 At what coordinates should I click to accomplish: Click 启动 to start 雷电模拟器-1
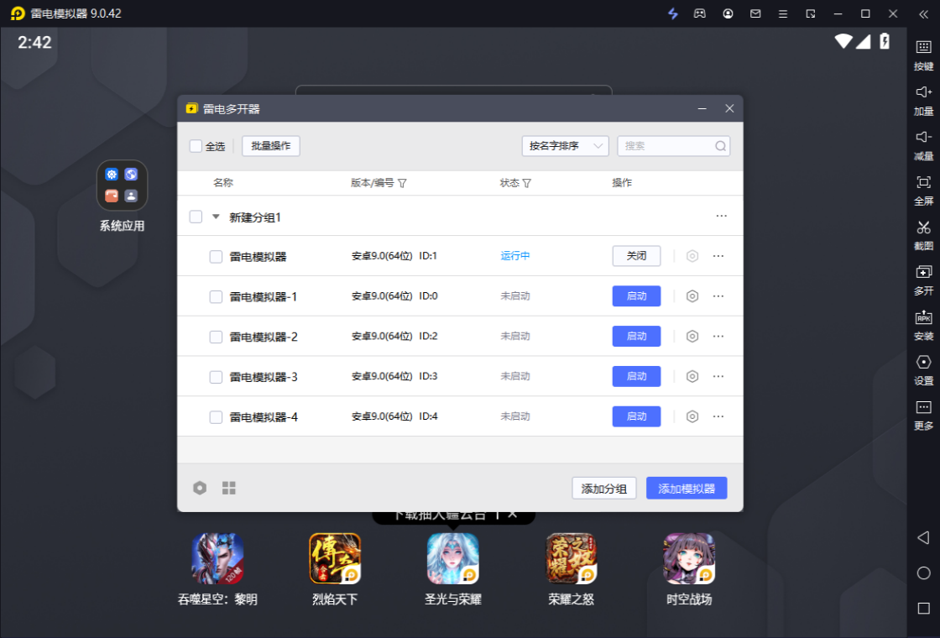tap(636, 295)
